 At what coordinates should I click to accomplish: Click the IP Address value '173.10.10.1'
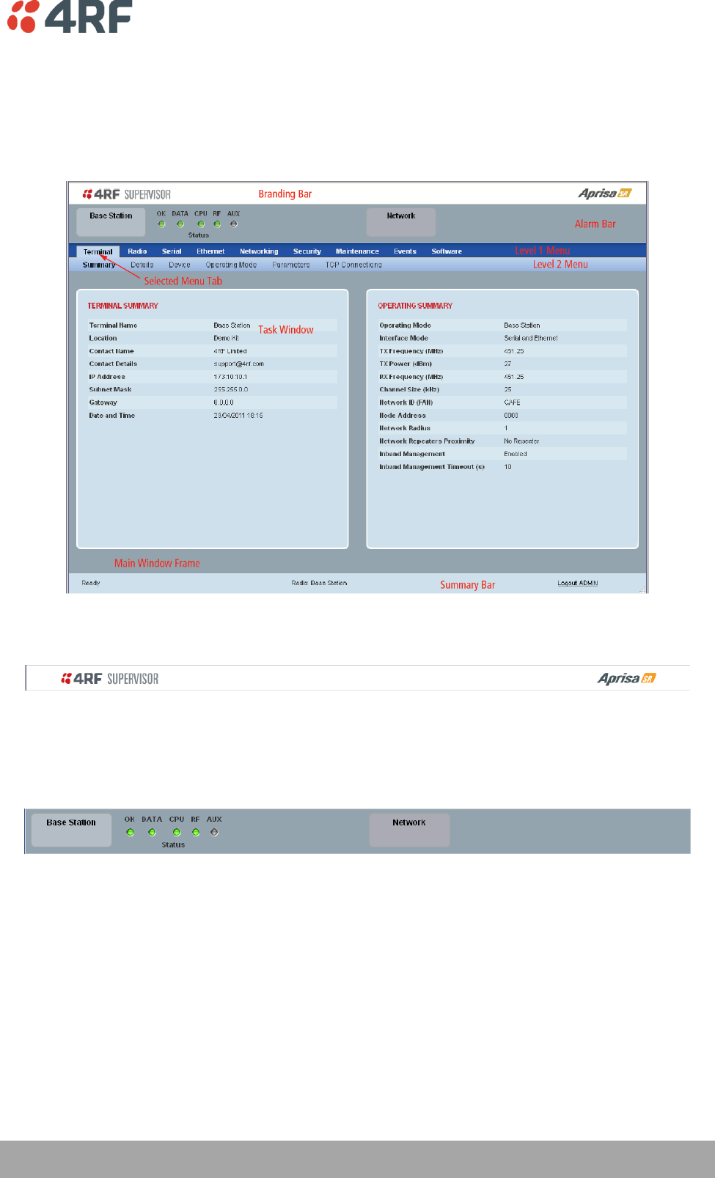[x=230, y=377]
